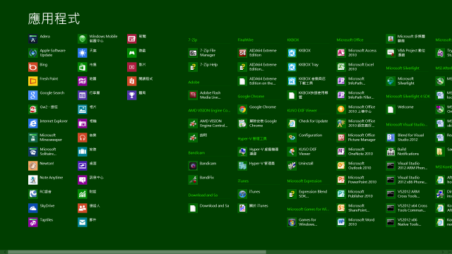Image resolution: width=452 pixels, height=254 pixels.
Task: Launch Microsoft Outlook 2010
Action: (x=341, y=166)
